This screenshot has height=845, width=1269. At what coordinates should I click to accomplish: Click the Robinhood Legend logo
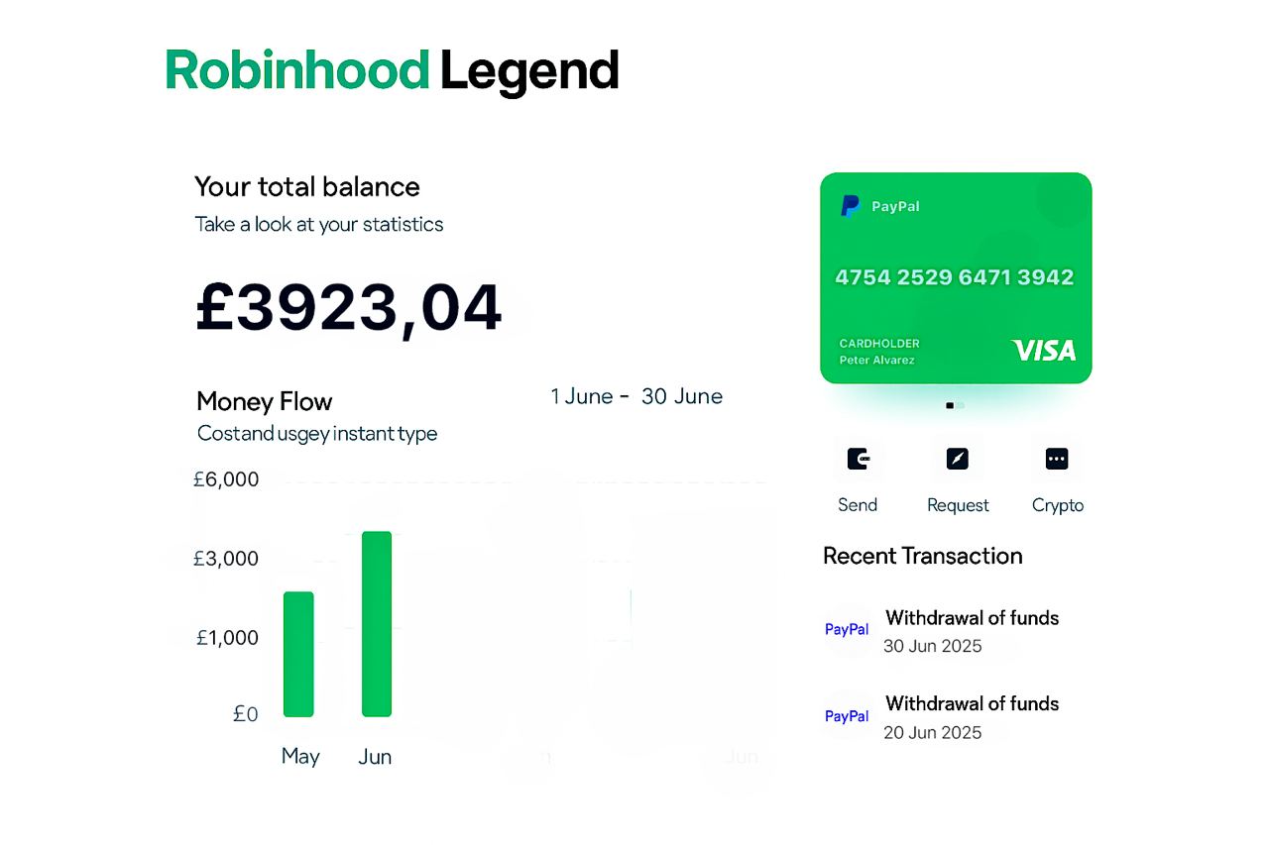tap(392, 71)
